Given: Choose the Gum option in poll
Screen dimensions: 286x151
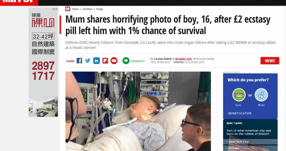Looking at the screenshot, I should (239, 95).
